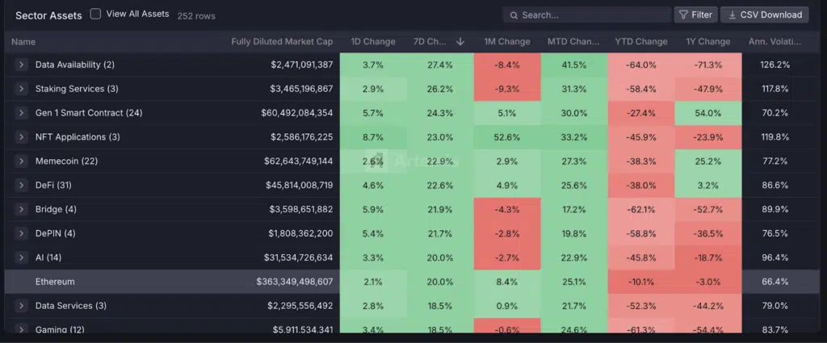
Task: Enable the View All Assets checkbox
Action: pyautogui.click(x=96, y=15)
